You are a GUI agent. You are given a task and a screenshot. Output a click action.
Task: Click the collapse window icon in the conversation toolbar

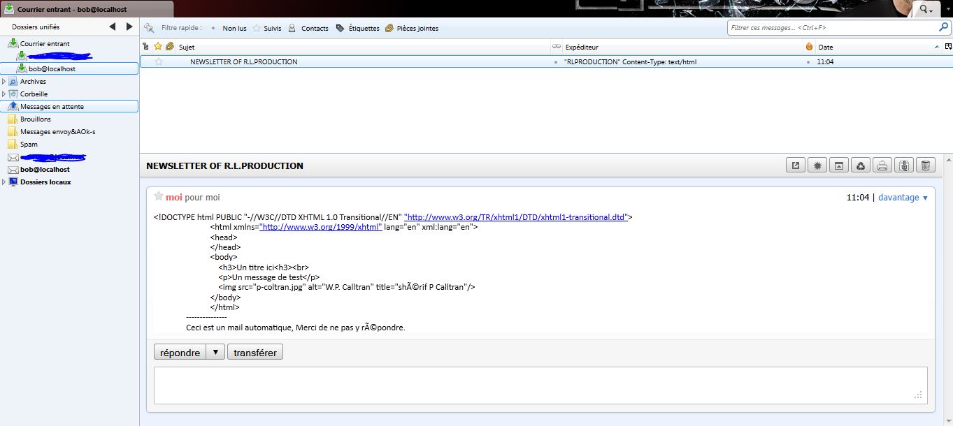coord(838,166)
